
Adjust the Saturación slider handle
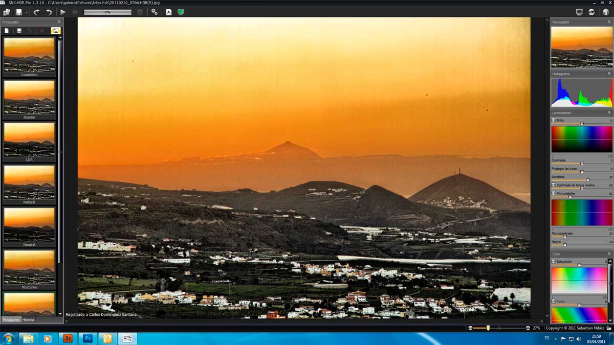tap(579, 265)
